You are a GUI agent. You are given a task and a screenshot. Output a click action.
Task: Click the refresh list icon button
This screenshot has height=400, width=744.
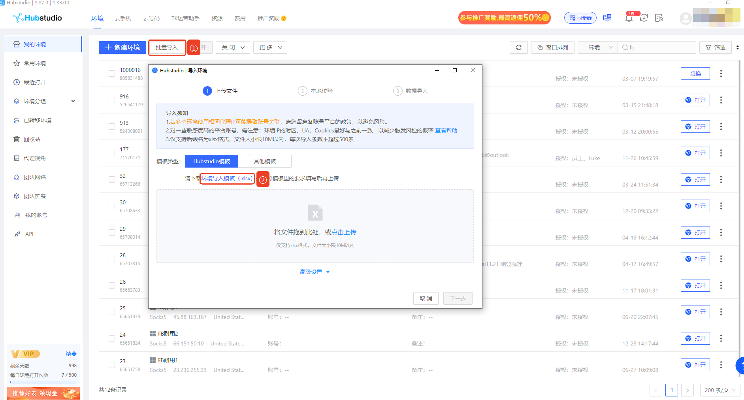click(519, 47)
